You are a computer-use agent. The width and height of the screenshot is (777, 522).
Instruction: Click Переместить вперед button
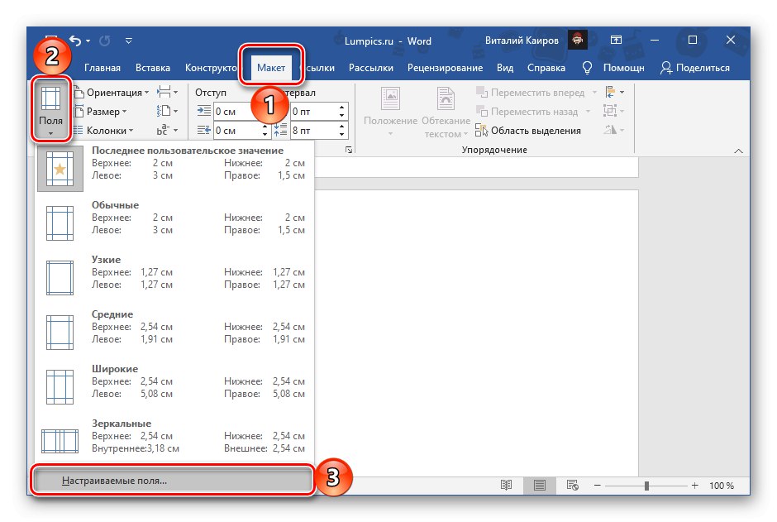coord(536,93)
